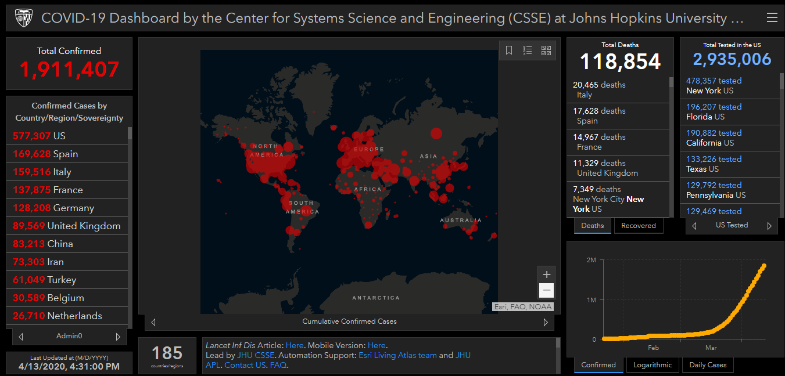Click the 20,465 deaths Italy entry
The height and width of the screenshot is (376, 785).
618,90
